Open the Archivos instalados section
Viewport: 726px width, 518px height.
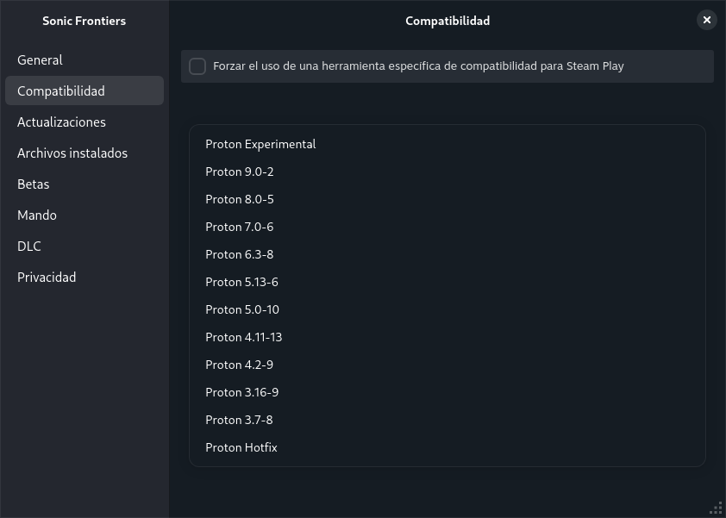coord(72,153)
